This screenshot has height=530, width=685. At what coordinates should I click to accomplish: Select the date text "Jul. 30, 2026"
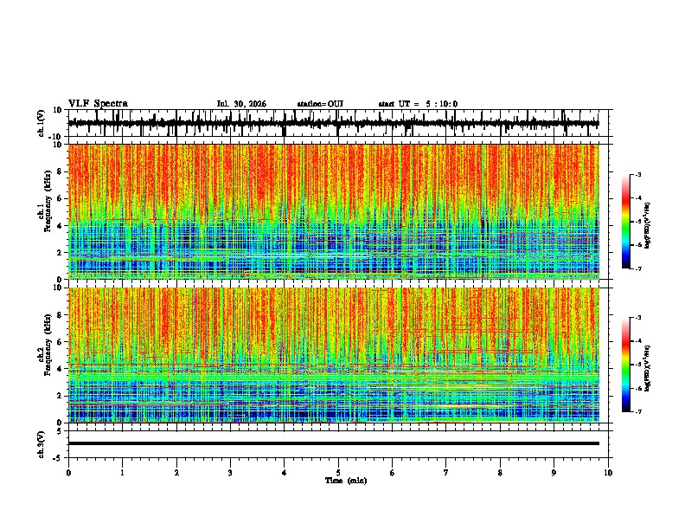[x=241, y=104]
